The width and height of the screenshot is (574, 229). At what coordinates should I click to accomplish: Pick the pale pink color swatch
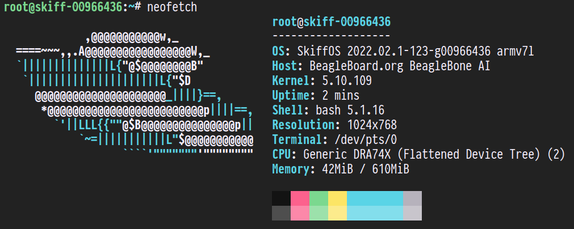tap(300, 213)
